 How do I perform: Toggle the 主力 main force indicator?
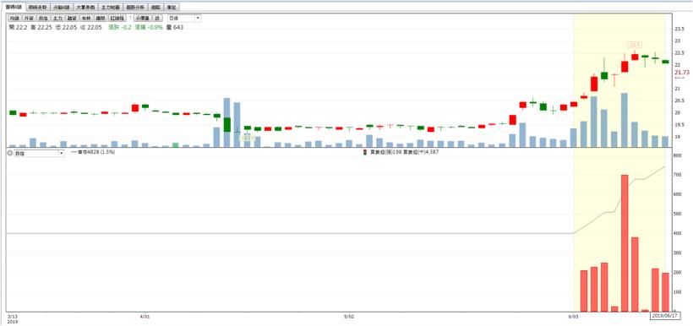click(58, 18)
